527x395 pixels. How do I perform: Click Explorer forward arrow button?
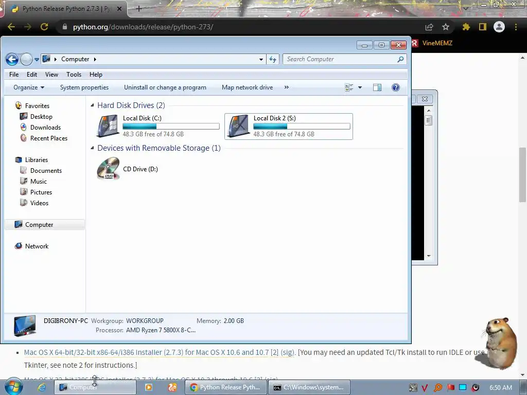point(26,60)
